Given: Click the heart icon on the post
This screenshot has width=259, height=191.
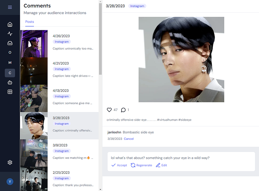Looking at the screenshot, I should 109,110.
